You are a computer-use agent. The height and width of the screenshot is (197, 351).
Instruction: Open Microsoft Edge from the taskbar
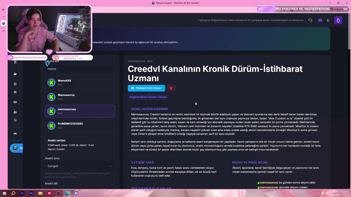tap(67, 193)
